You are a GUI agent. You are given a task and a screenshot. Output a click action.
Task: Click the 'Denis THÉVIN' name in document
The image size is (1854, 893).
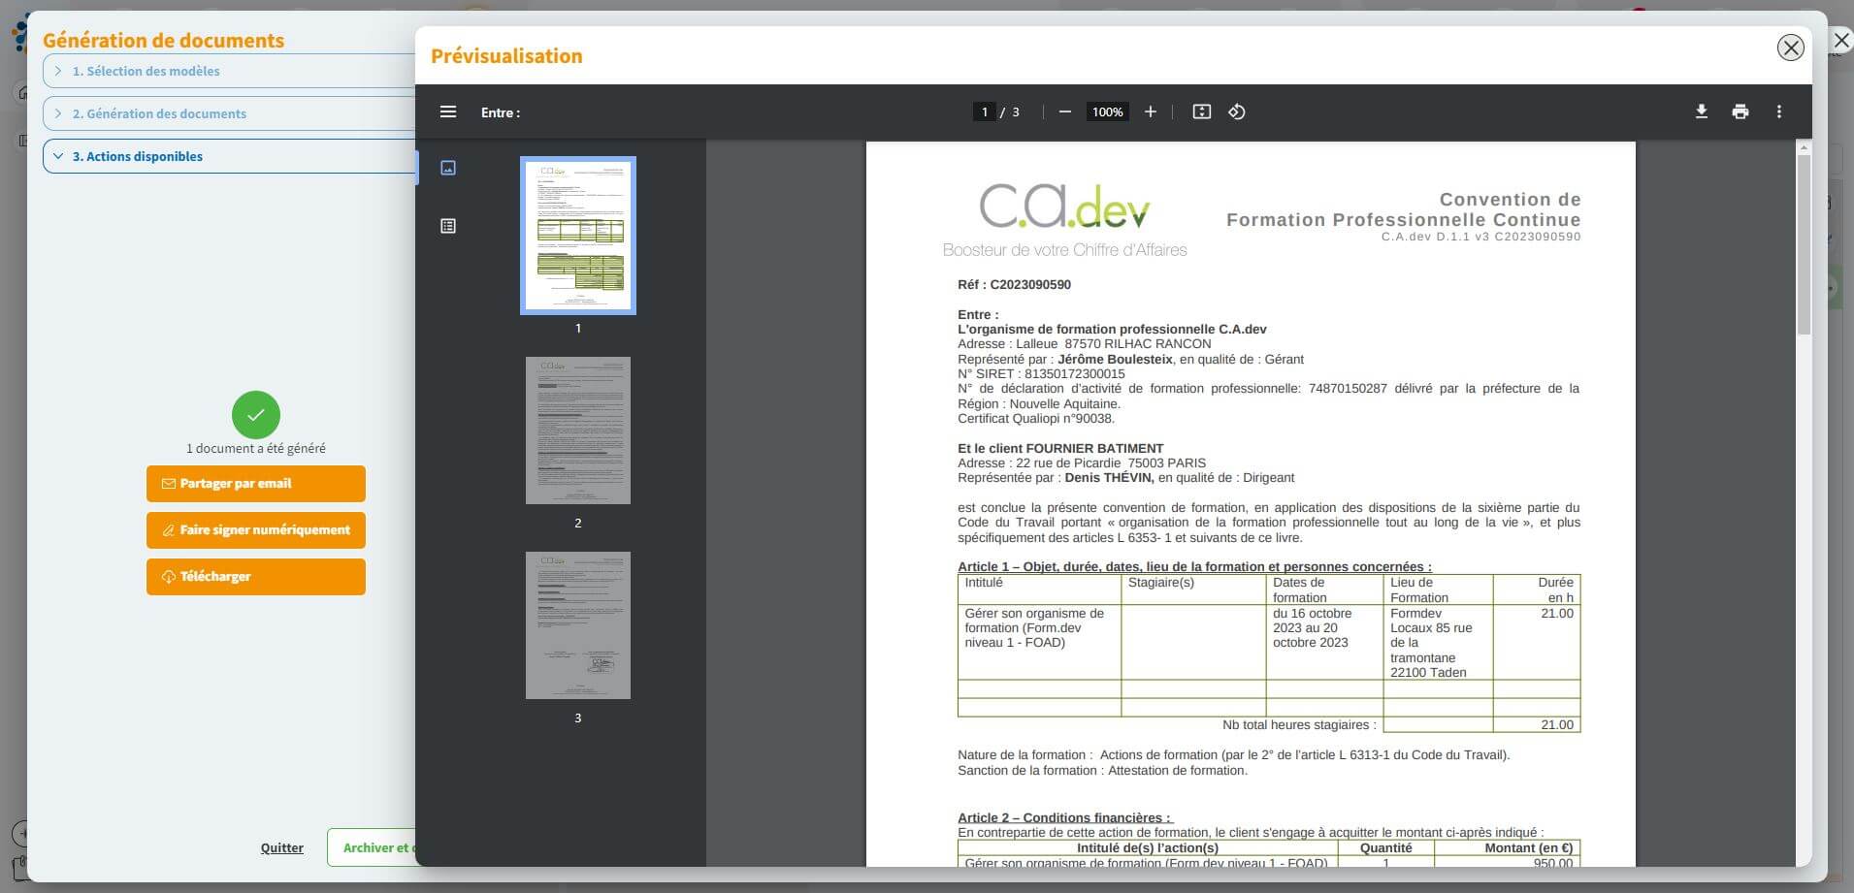click(1109, 478)
